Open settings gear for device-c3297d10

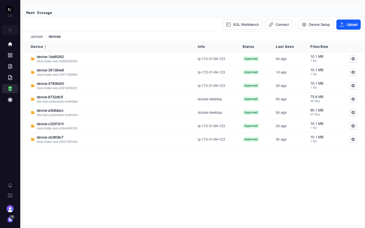[x=353, y=126]
